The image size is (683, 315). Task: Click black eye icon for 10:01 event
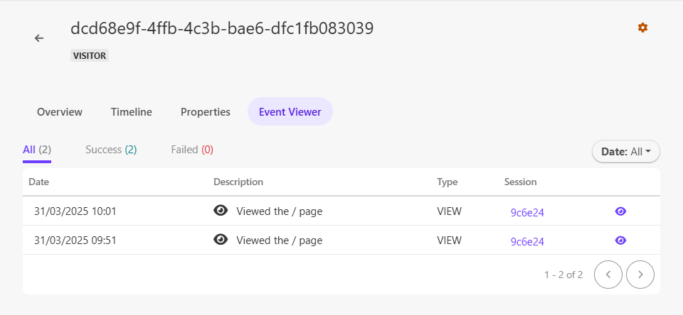[221, 211]
